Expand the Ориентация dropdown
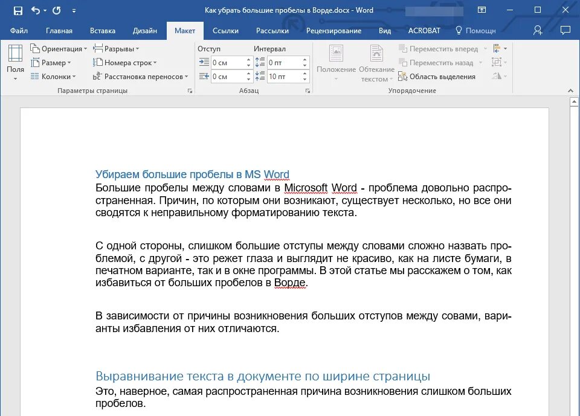 [59, 48]
